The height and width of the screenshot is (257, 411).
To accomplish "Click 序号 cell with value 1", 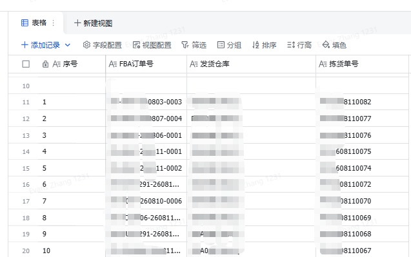I will click(x=72, y=102).
